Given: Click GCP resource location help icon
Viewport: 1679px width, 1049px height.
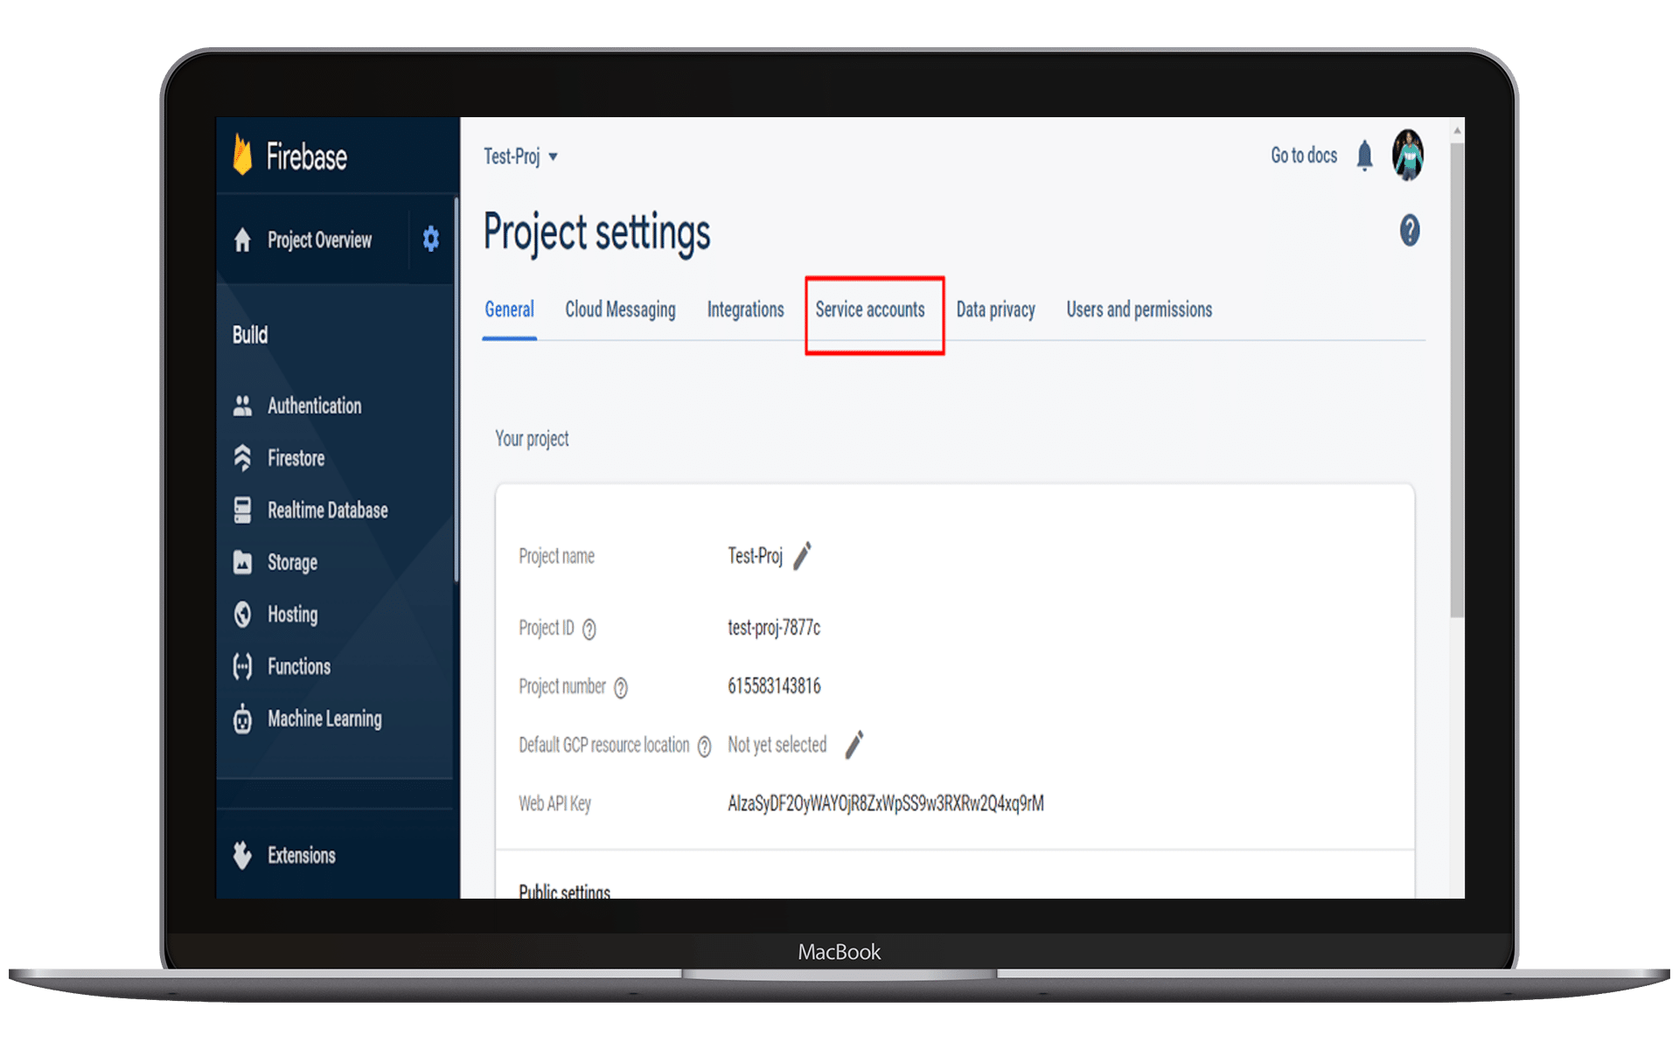Looking at the screenshot, I should click(704, 747).
